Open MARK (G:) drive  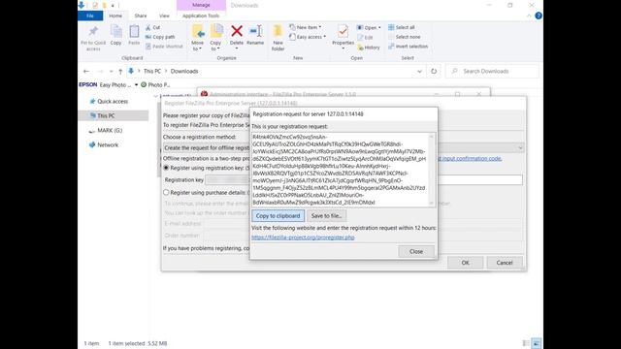coord(110,130)
